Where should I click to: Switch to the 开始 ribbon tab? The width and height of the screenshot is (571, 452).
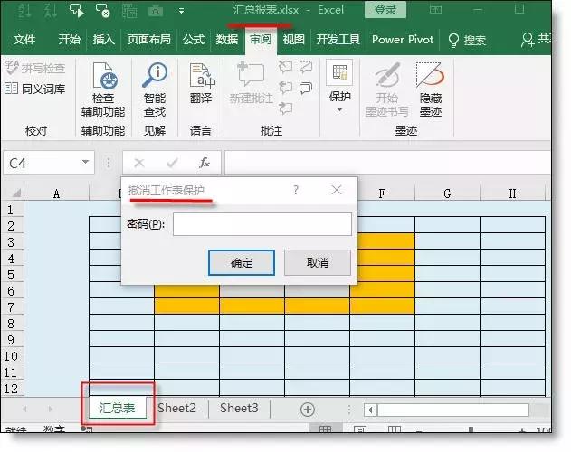tap(69, 39)
